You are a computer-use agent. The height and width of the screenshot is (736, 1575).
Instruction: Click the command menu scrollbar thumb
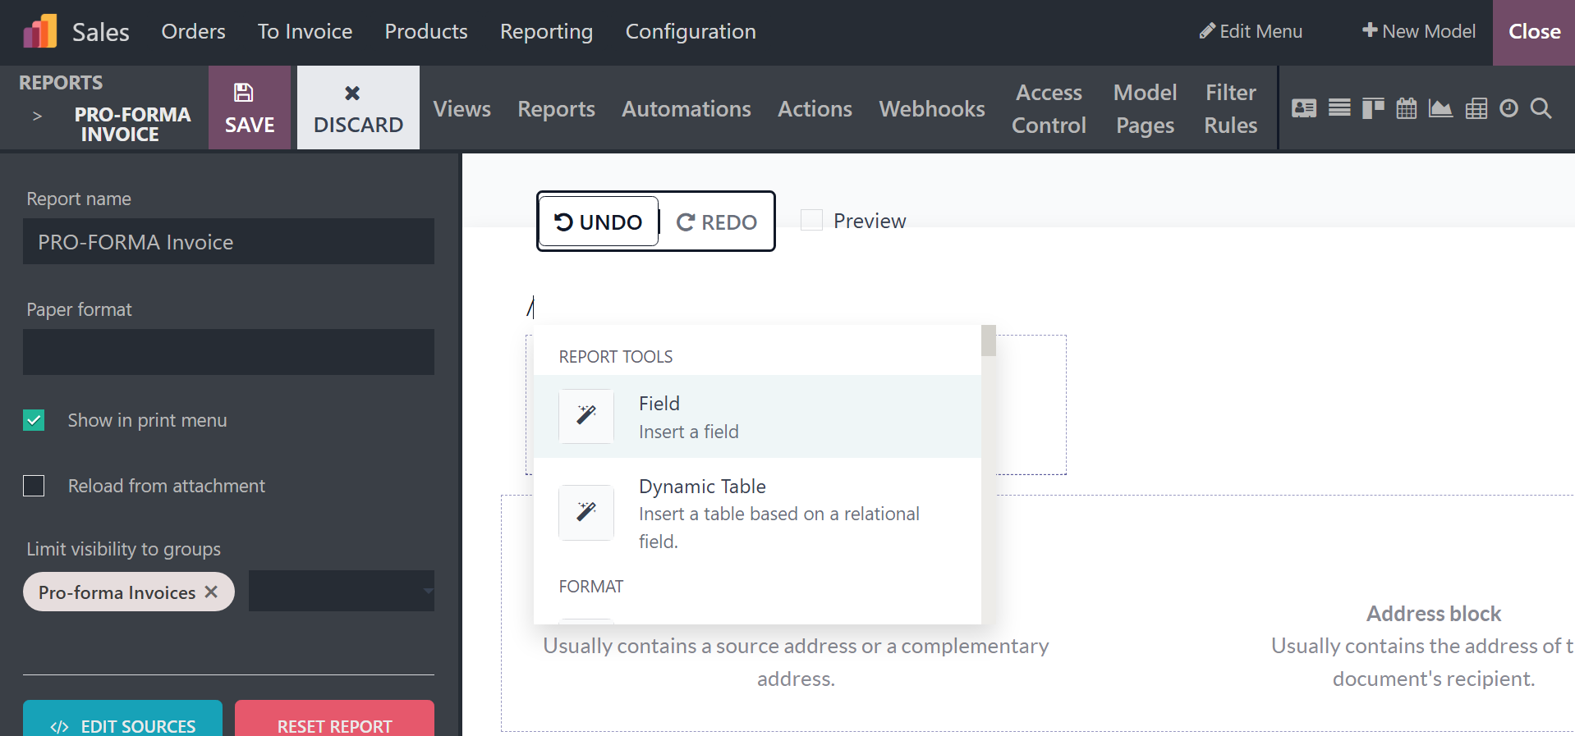coord(989,341)
